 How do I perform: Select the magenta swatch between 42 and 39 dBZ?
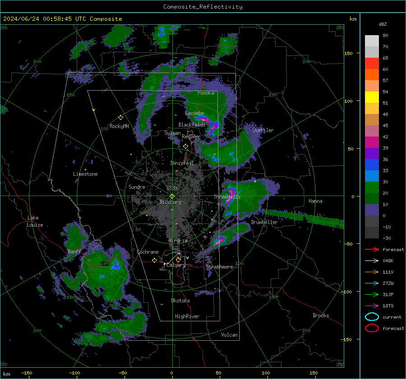[372, 142]
